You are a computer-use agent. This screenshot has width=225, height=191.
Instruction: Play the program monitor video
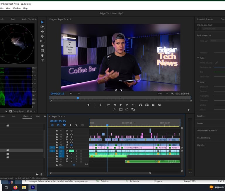[121, 105]
